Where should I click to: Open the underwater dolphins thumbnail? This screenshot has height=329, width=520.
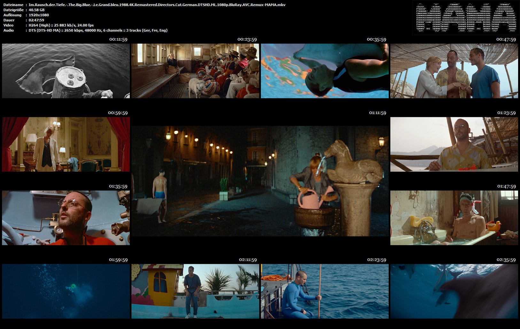click(454, 291)
